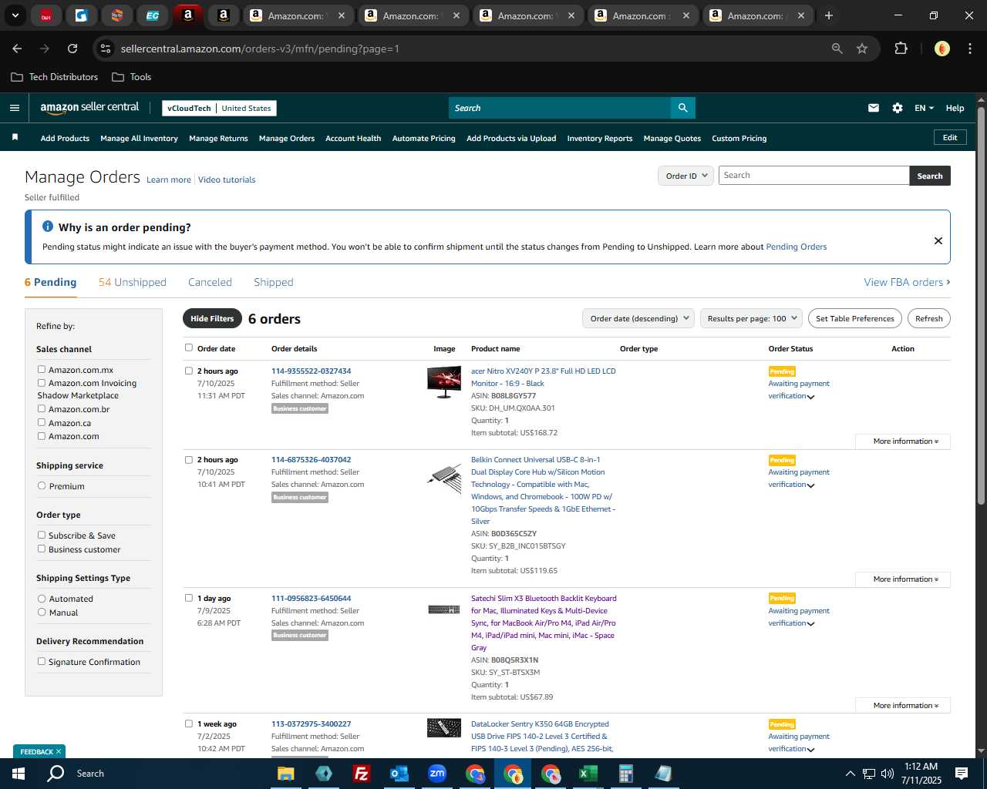987x789 pixels.
Task: Check the Business customer order type filter
Action: click(x=42, y=549)
